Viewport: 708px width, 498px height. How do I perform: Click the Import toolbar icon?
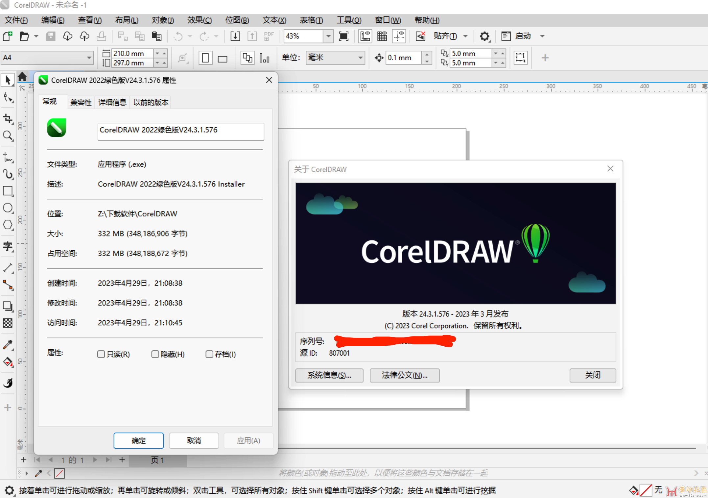(235, 36)
